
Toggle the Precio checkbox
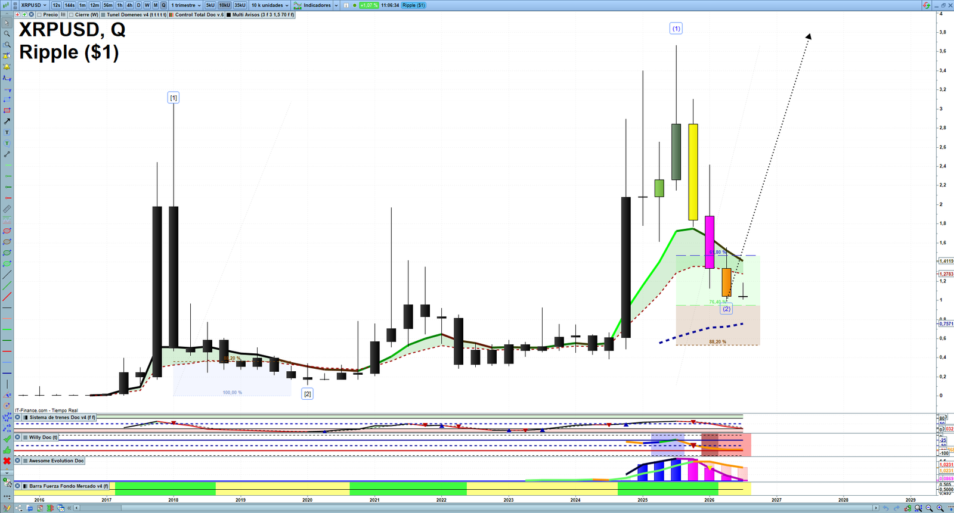pos(39,14)
